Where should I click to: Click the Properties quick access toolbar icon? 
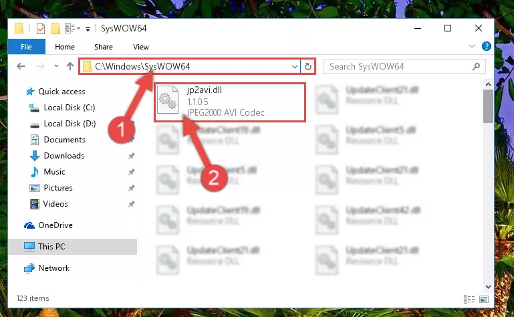pyautogui.click(x=41, y=29)
